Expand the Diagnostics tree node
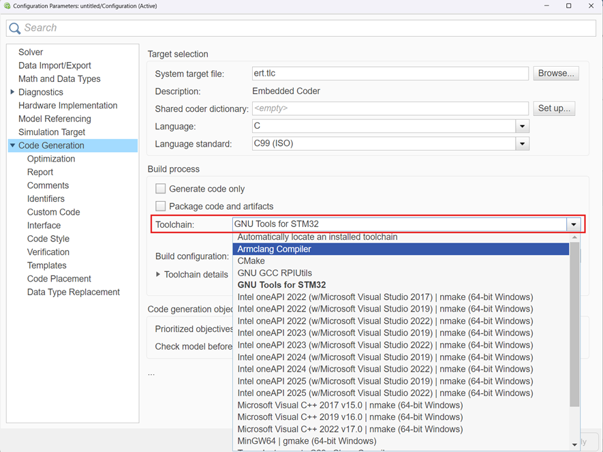The image size is (603, 452). 12,92
